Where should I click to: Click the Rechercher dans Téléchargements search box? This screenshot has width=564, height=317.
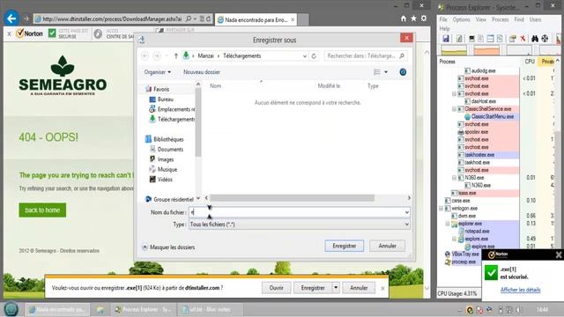(366, 56)
